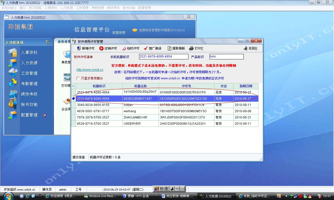Open 人事资料 in the sidebar
Viewport: 334px width, 200px height.
[29, 53]
